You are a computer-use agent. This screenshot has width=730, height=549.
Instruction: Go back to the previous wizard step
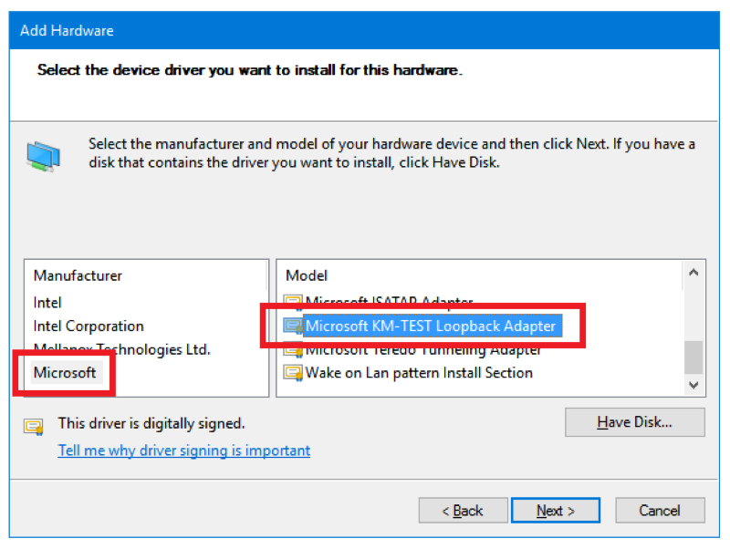click(462, 511)
